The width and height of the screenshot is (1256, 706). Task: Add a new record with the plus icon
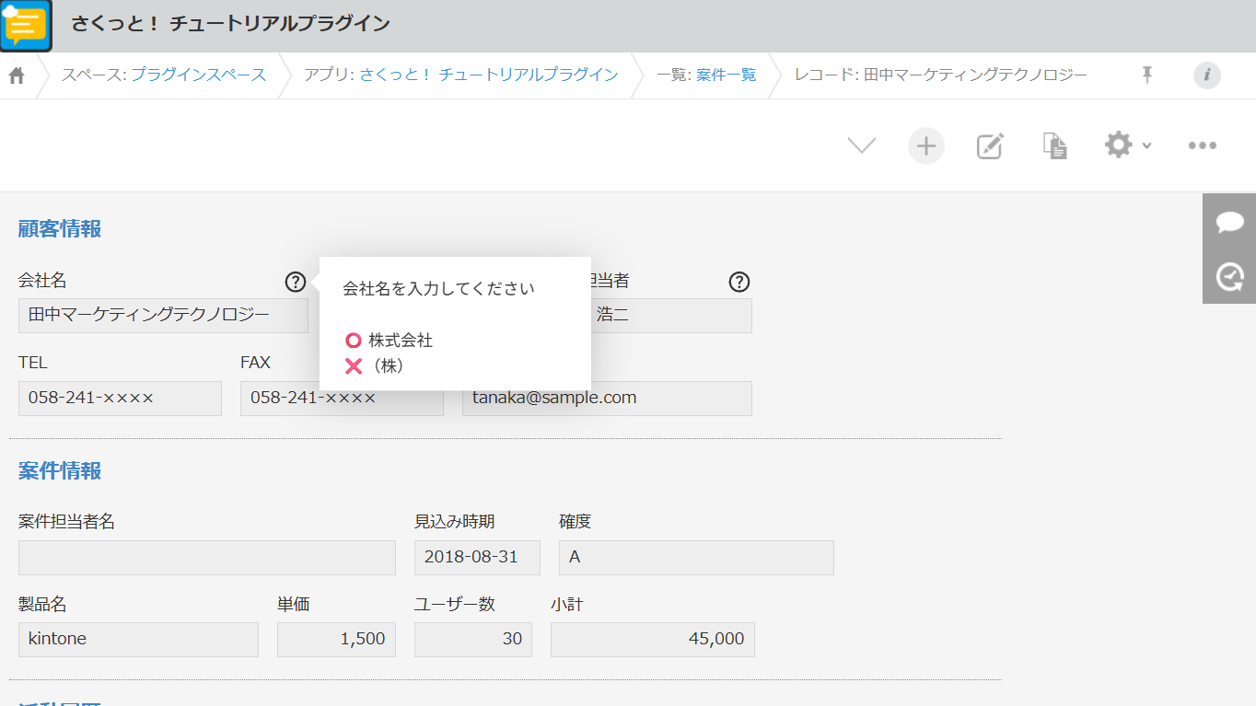925,145
